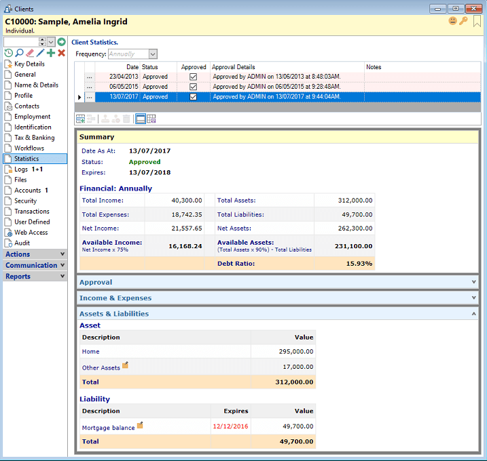Open the client number dropdown arrow
The image size is (487, 461).
(51, 41)
